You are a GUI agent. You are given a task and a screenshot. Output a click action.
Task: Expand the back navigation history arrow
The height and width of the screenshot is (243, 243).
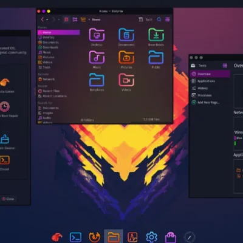[x=47, y=19]
